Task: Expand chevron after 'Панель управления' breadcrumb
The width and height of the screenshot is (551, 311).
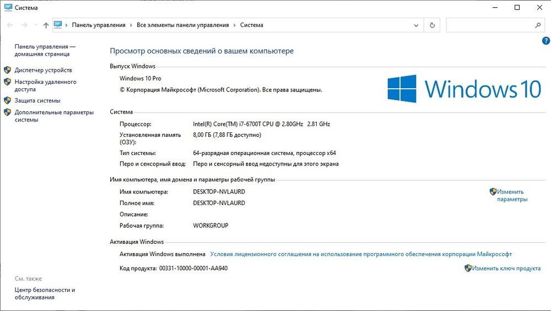Action: [x=131, y=25]
